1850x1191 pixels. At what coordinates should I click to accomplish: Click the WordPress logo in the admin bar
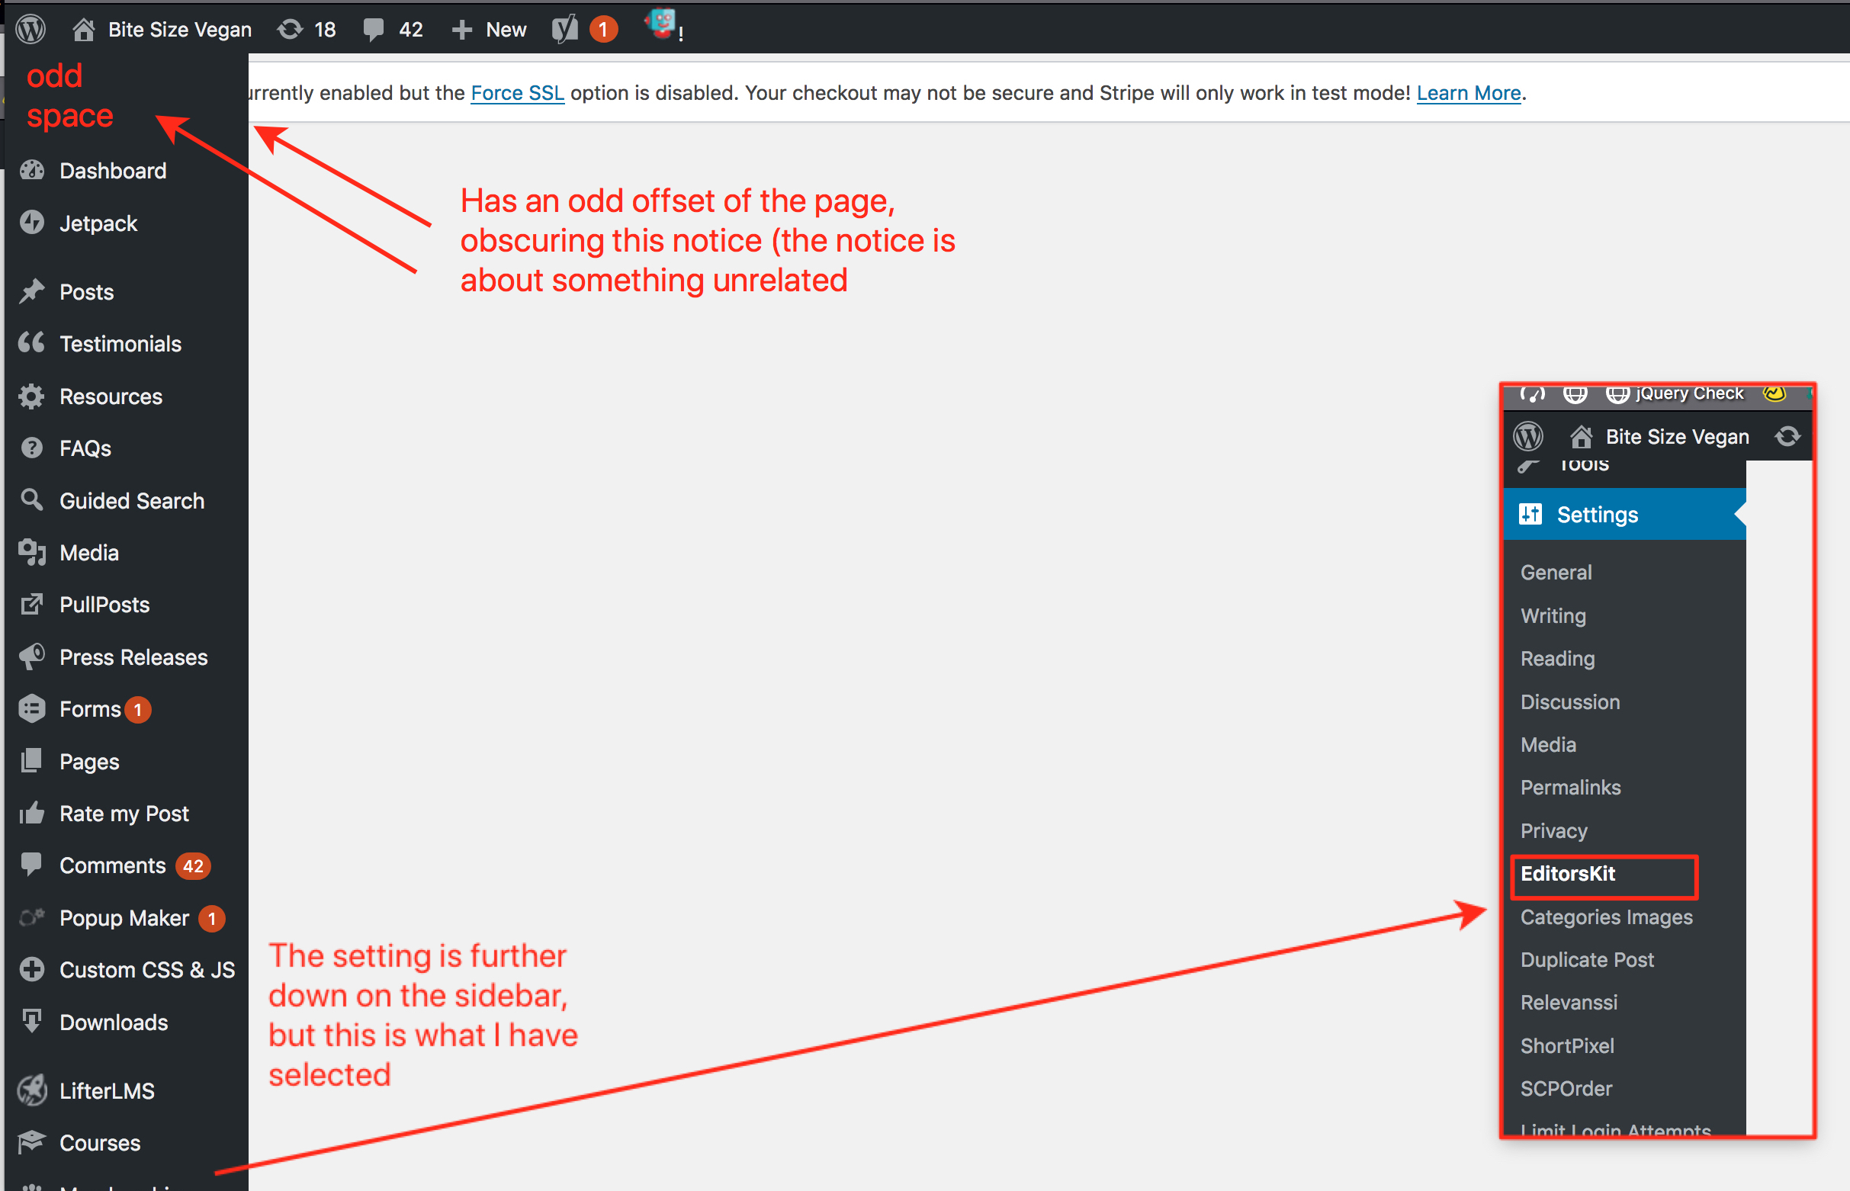[x=31, y=29]
